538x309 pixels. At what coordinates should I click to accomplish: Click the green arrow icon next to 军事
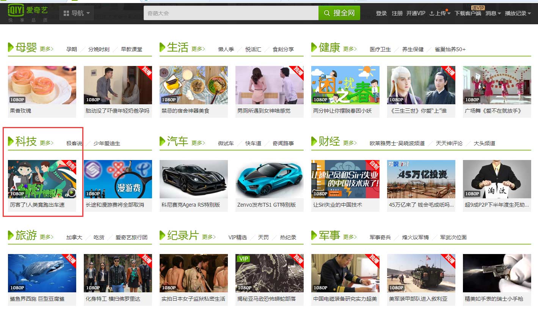pyautogui.click(x=314, y=235)
